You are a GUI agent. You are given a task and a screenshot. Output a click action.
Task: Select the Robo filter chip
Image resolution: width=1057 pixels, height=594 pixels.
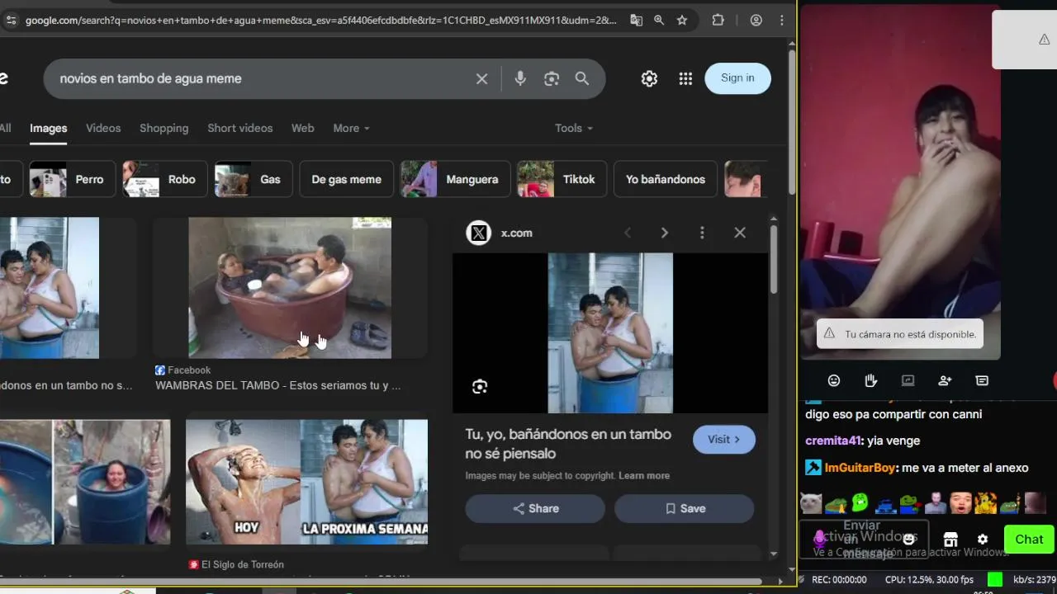(x=164, y=179)
